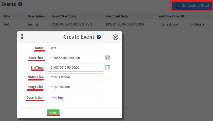213x121 pixels.
Task: Click the Create Event help icon
Action: [99, 37]
